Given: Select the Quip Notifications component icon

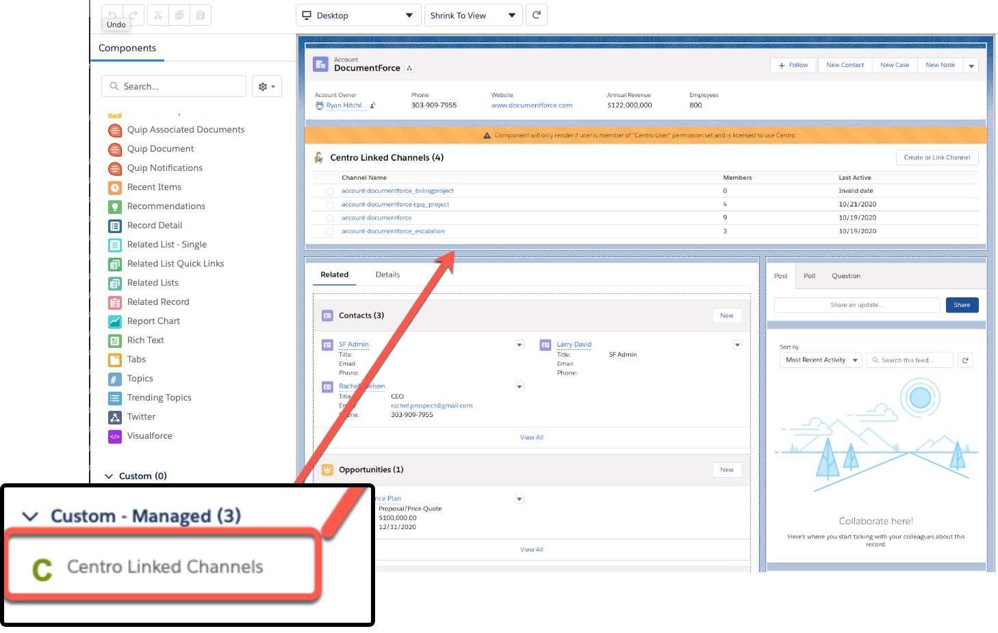Looking at the screenshot, I should [x=115, y=168].
